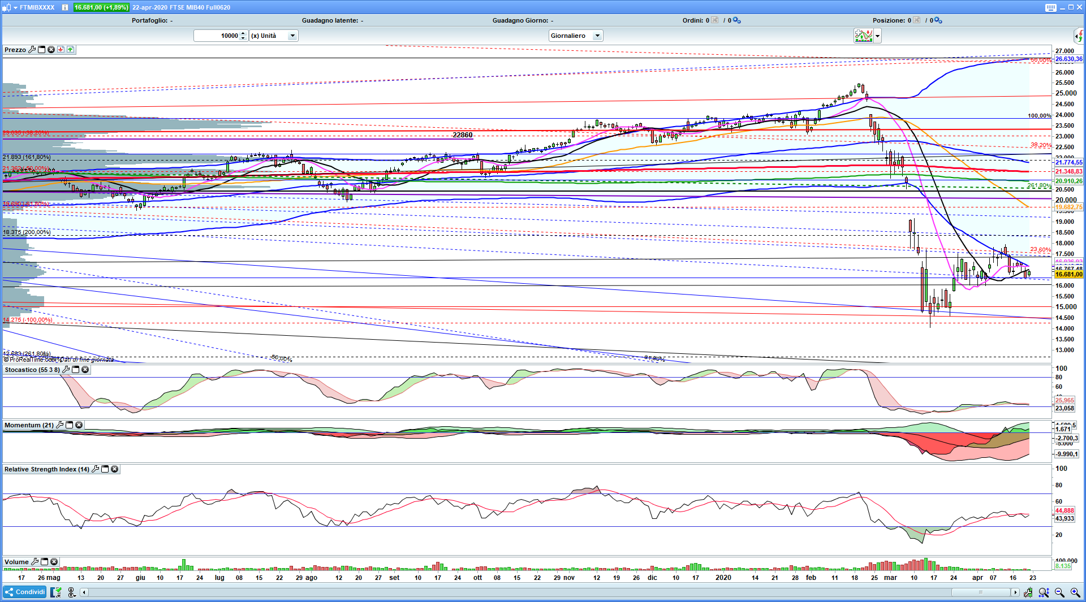This screenshot has height=602, width=1086.
Task: Click the chart list icon beside Condividi
Action: coord(55,592)
